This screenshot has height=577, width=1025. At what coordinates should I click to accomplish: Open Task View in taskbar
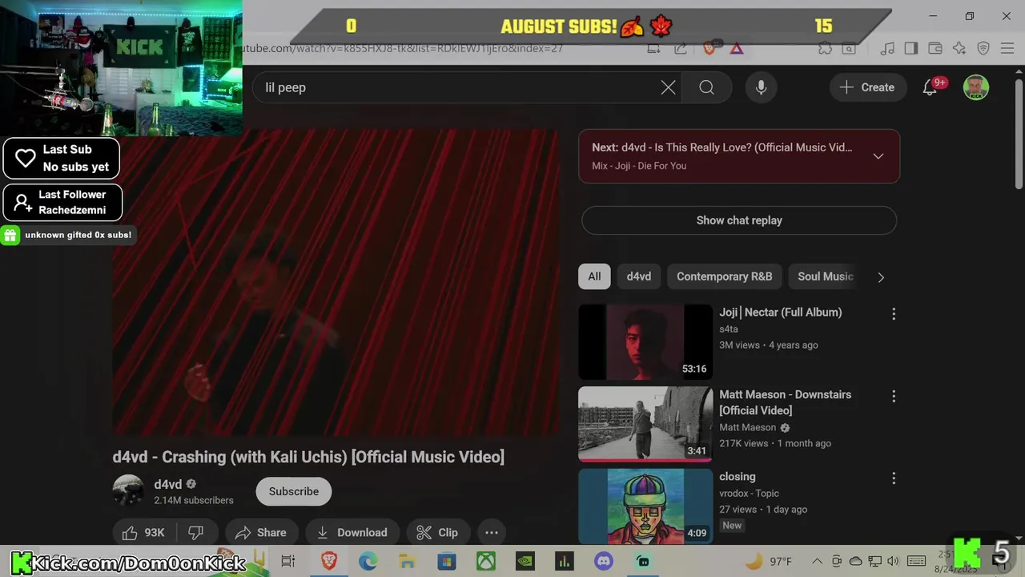pyautogui.click(x=288, y=561)
